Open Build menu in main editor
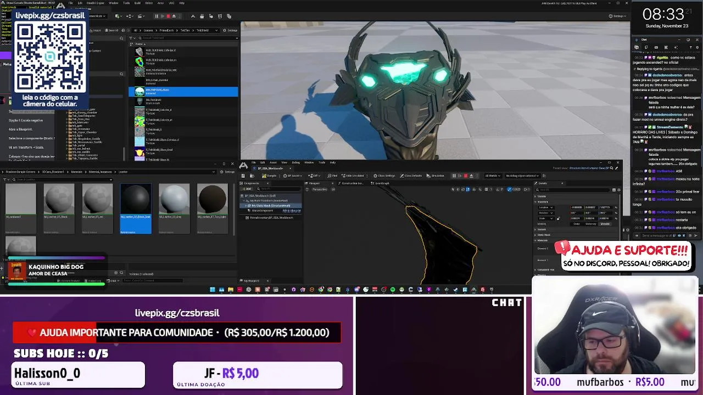The height and width of the screenshot is (395, 703). point(137,3)
